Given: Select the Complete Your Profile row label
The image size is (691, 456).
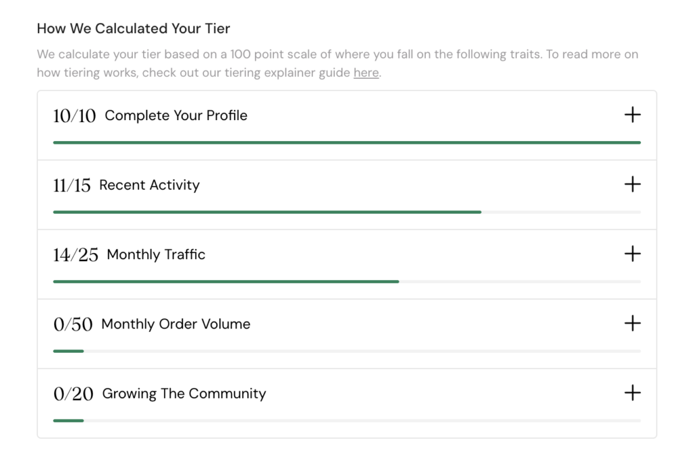Looking at the screenshot, I should pyautogui.click(x=176, y=115).
